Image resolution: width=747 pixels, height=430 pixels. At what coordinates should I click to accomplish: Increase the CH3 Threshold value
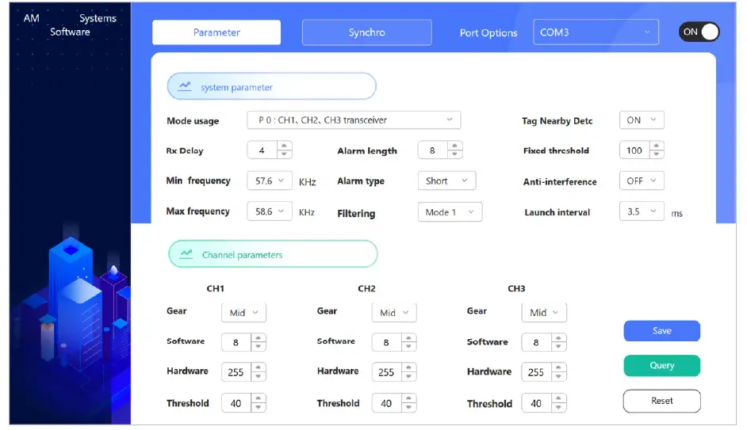(558, 398)
